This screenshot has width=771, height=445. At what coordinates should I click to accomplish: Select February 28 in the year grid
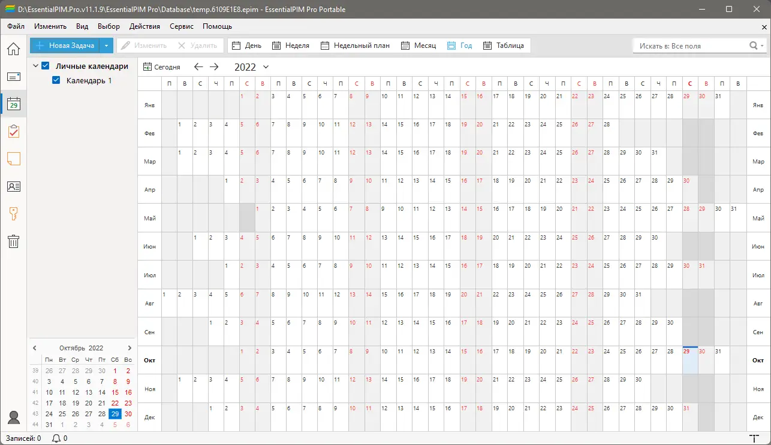click(x=610, y=133)
